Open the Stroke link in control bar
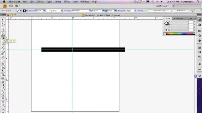This screenshot has height=113, width=202. [32, 11]
